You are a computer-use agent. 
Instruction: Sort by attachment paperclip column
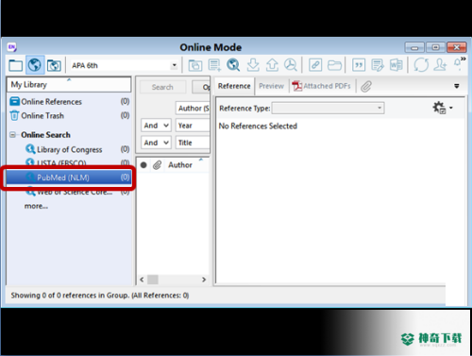click(157, 165)
